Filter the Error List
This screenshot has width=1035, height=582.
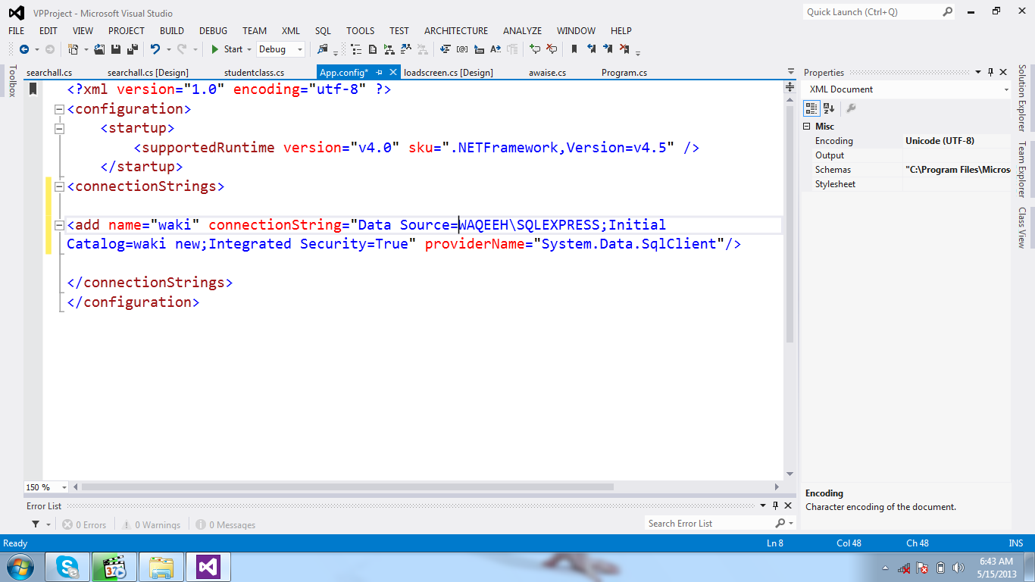pos(36,524)
